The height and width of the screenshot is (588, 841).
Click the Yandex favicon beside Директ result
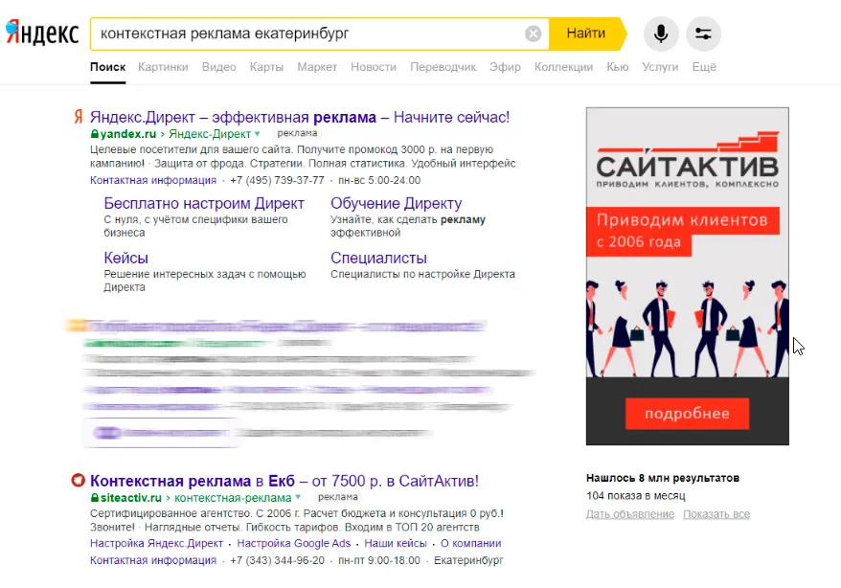tap(79, 116)
